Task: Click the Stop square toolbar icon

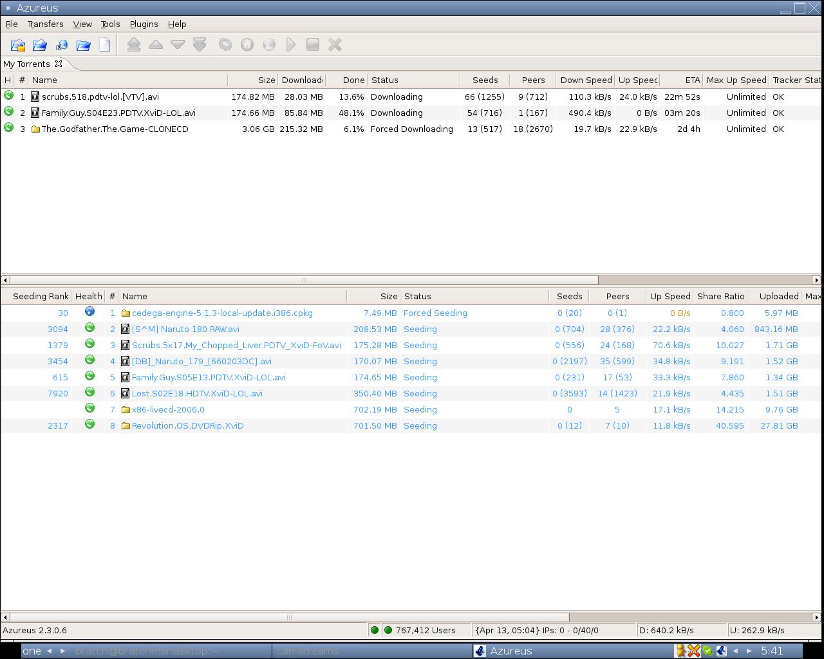Action: (x=313, y=45)
